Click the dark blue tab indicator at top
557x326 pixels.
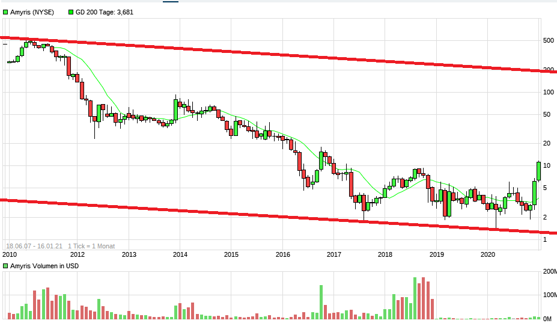[x=171, y=1]
